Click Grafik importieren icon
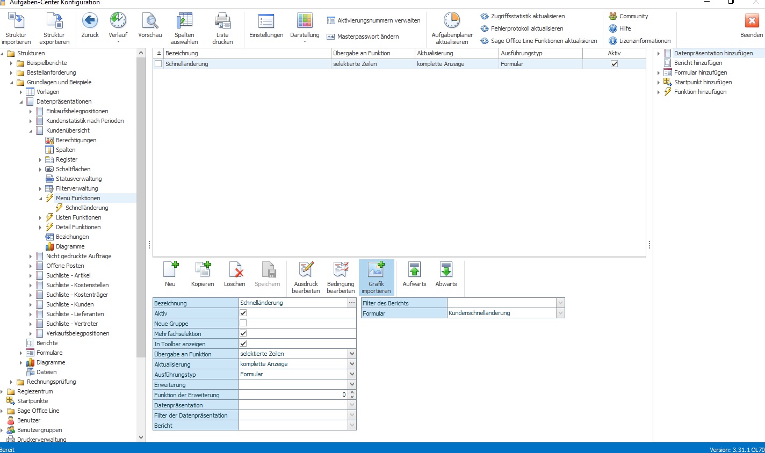Image resolution: width=765 pixels, height=453 pixels. 376,269
